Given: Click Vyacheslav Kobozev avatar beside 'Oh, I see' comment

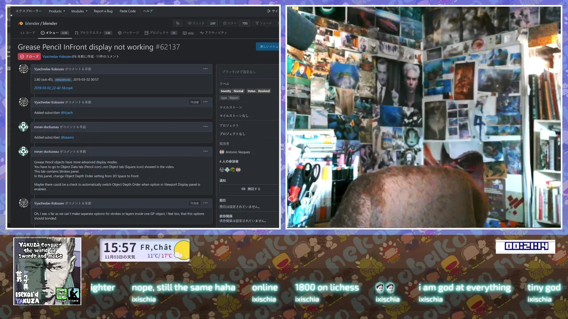Looking at the screenshot, I should pyautogui.click(x=24, y=203).
